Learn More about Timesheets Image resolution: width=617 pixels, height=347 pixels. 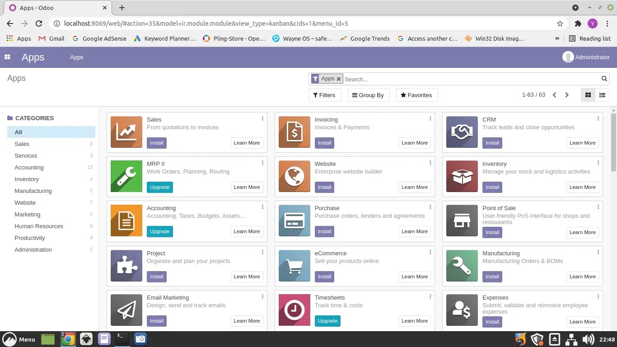(x=415, y=321)
